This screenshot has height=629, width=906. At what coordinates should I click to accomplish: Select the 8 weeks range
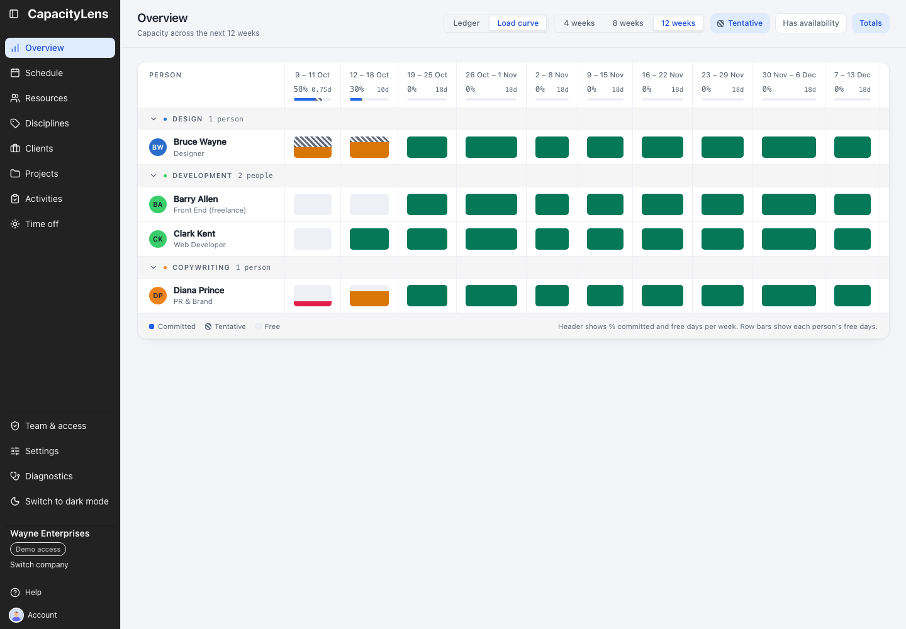tap(628, 23)
